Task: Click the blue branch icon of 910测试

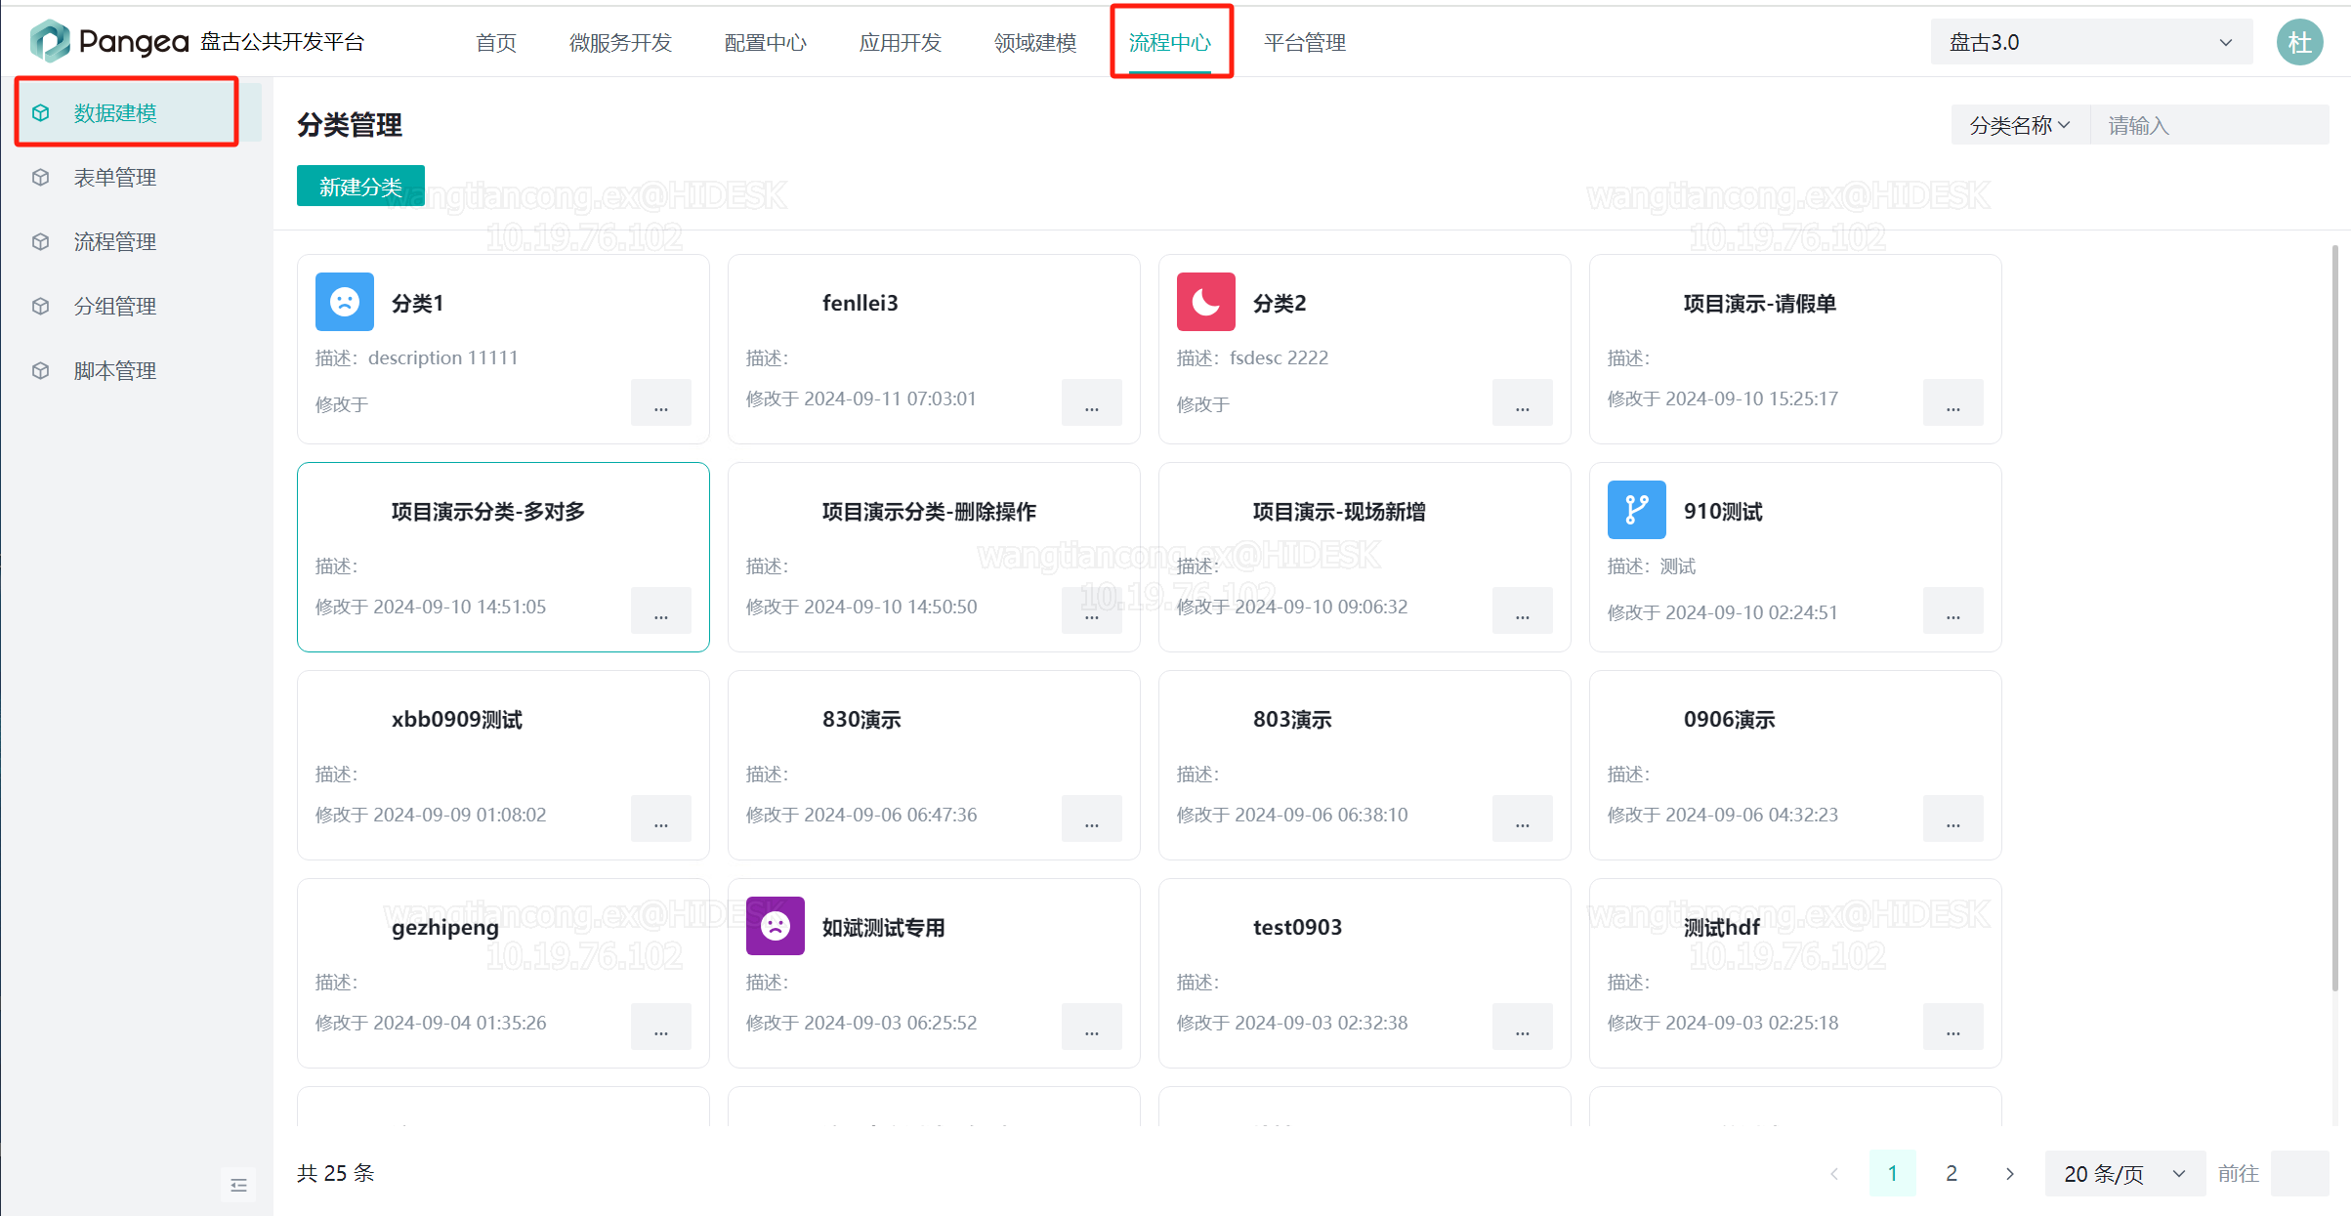Action: 1637,510
